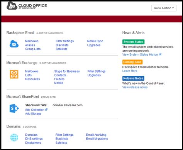Image resolution: width=183 pixels, height=150 pixels.
Task: Click external link icon beside Site Collection
Action: coord(46,109)
